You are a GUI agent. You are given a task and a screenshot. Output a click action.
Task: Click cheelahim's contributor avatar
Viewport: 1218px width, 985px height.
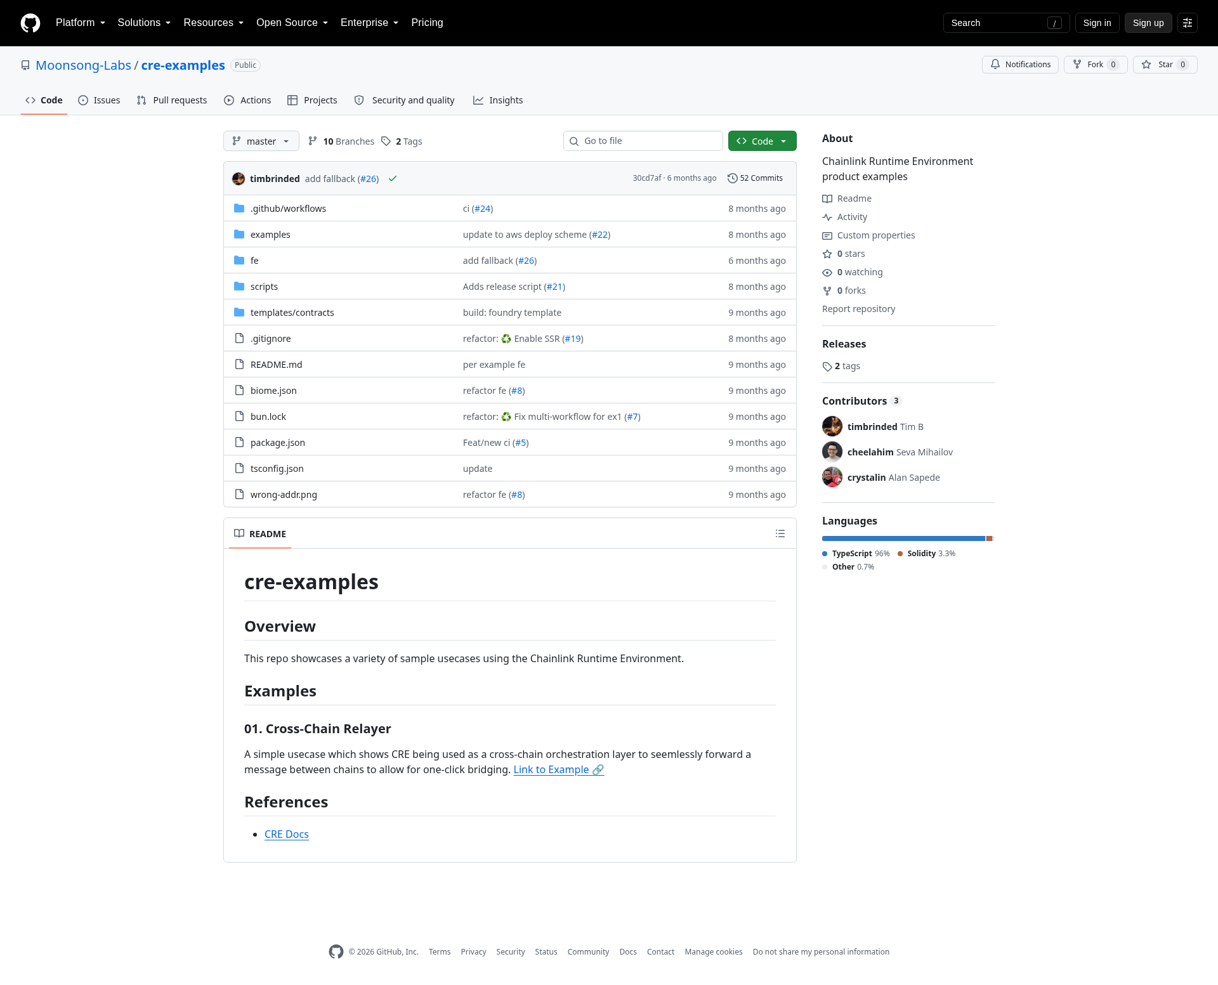832,452
